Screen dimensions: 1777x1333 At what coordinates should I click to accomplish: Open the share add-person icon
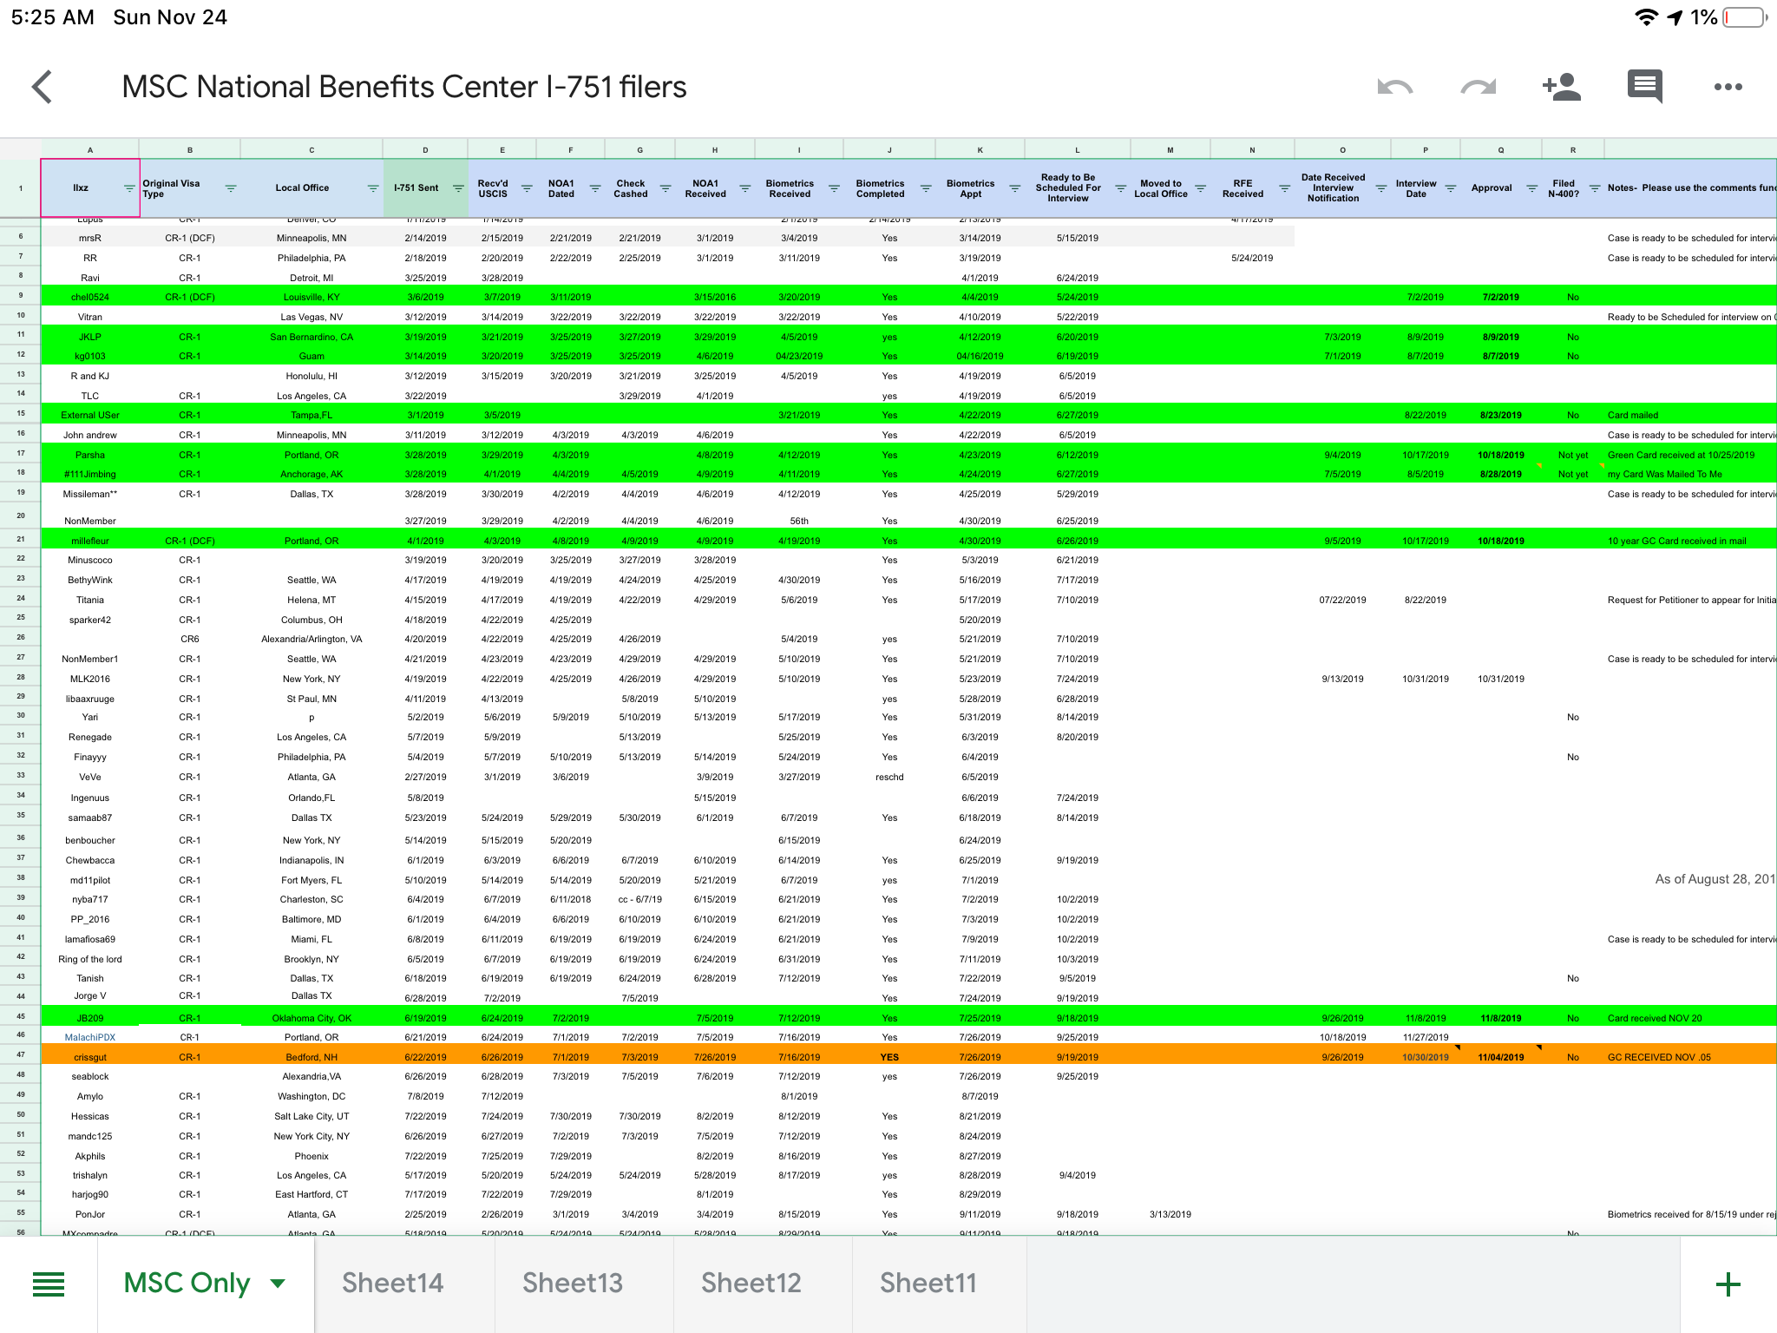click(1561, 87)
